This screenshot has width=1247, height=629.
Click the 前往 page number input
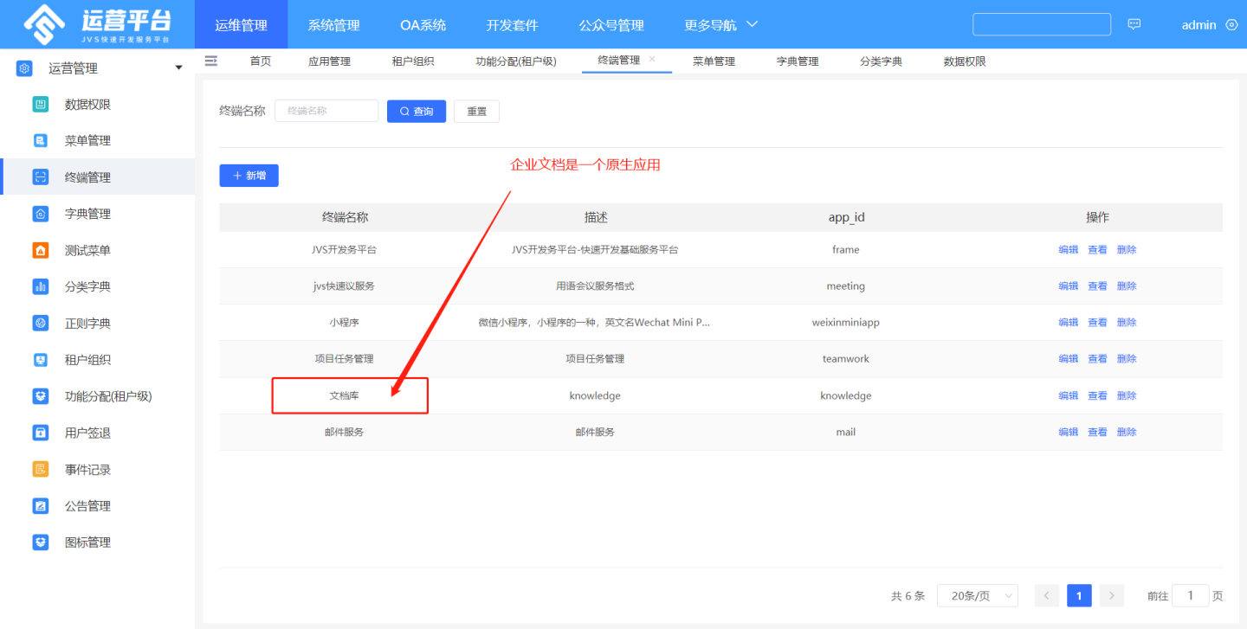click(x=1190, y=595)
